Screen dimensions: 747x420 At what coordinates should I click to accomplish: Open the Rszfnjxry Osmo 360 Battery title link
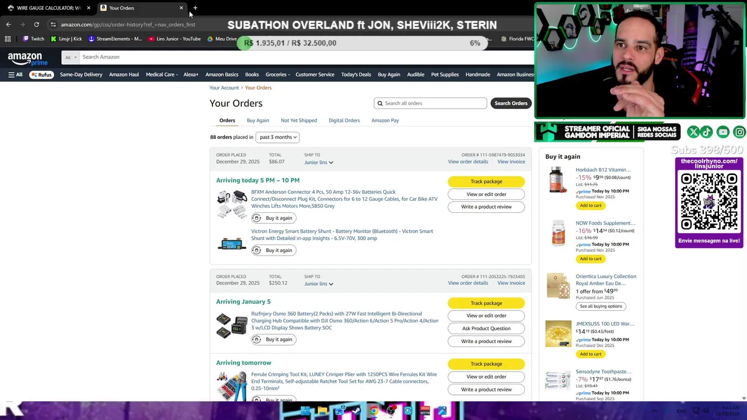click(344, 321)
